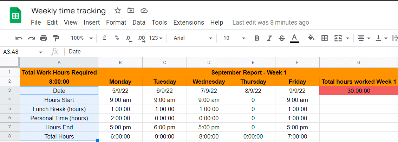Select the paint format roller
The height and width of the screenshot is (142, 398).
pos(56,38)
